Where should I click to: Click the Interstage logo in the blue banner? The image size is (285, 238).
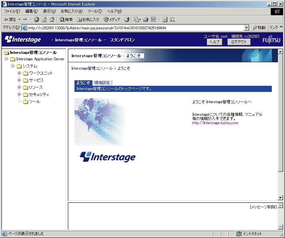click(23, 39)
